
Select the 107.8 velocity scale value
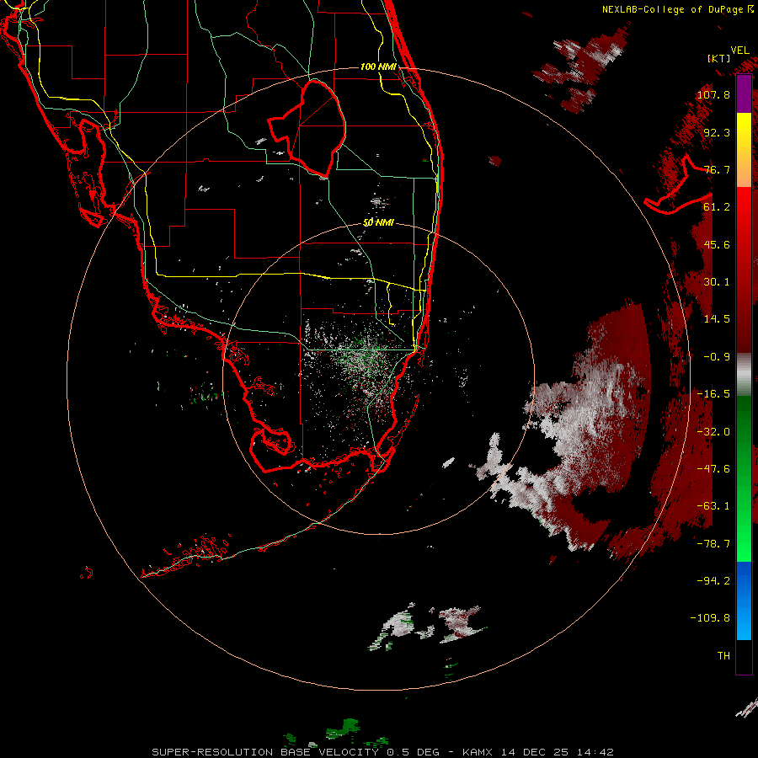click(x=713, y=94)
